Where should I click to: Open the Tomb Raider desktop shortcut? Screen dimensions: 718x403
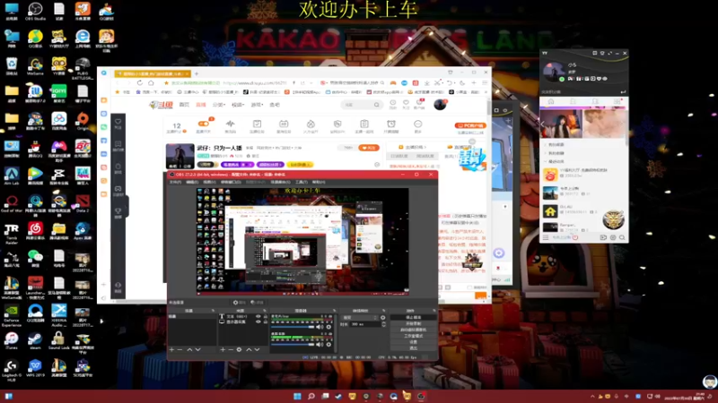click(12, 233)
